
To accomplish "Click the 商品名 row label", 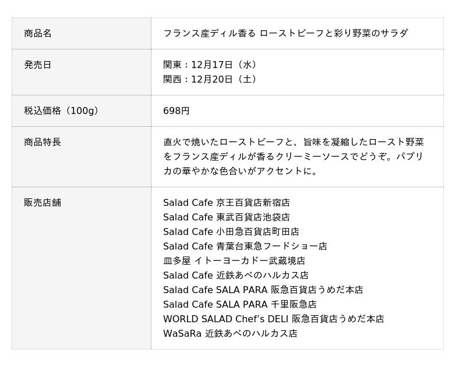I will tap(38, 33).
